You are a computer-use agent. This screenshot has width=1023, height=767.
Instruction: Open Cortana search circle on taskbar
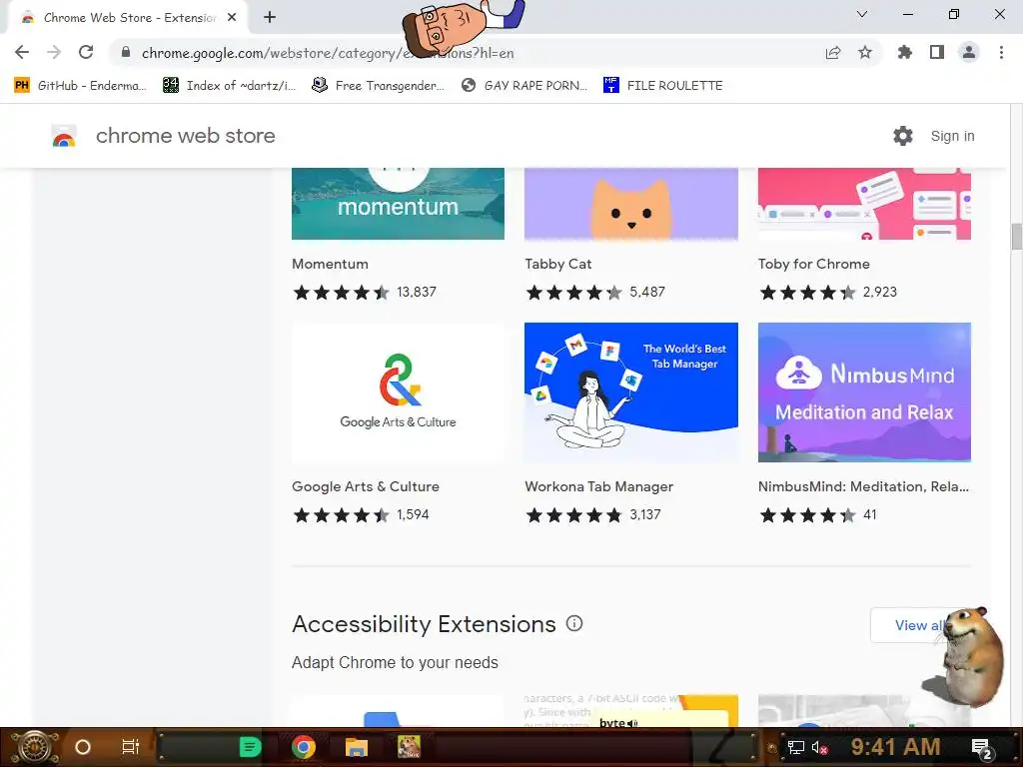point(83,747)
